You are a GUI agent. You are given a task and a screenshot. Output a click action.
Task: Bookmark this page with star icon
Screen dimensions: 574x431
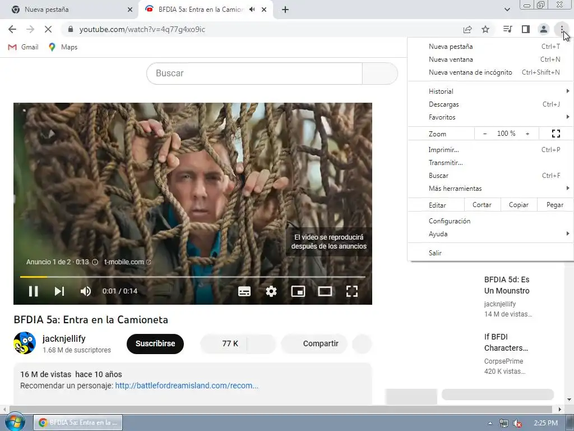tap(485, 29)
